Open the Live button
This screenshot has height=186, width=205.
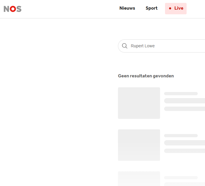[x=176, y=8]
